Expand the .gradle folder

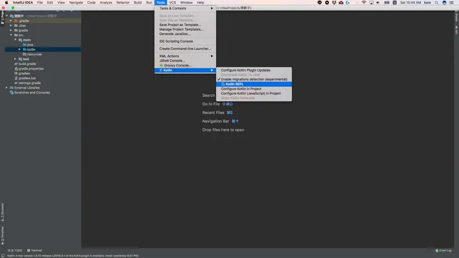tap(11, 21)
